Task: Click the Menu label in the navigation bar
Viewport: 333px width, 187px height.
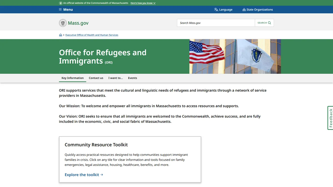Action: coord(68,10)
